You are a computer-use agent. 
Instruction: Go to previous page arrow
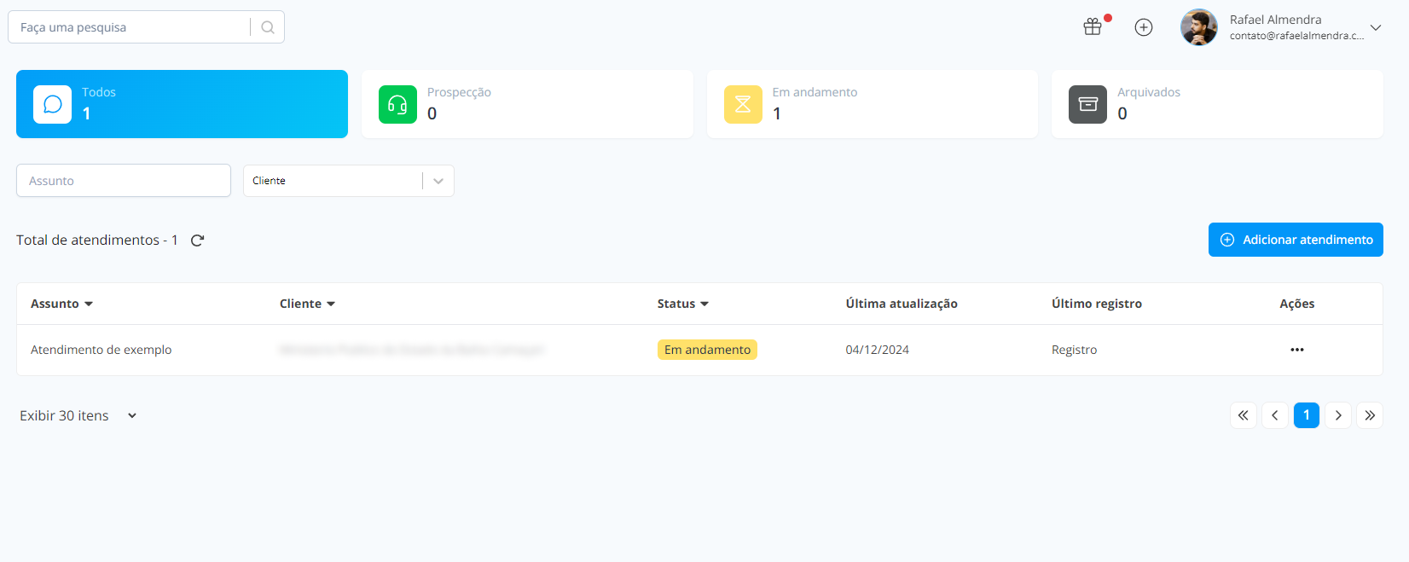(x=1275, y=415)
